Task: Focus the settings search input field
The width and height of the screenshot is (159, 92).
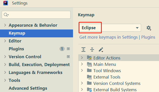Action: (36, 15)
